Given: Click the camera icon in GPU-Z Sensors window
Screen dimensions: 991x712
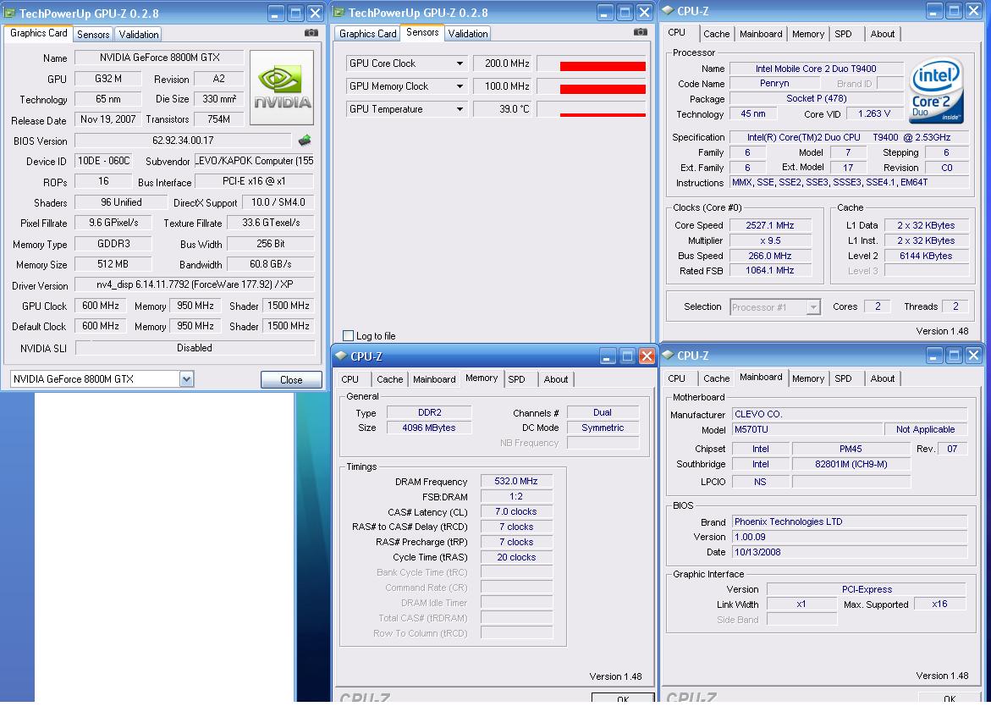Looking at the screenshot, I should [640, 32].
